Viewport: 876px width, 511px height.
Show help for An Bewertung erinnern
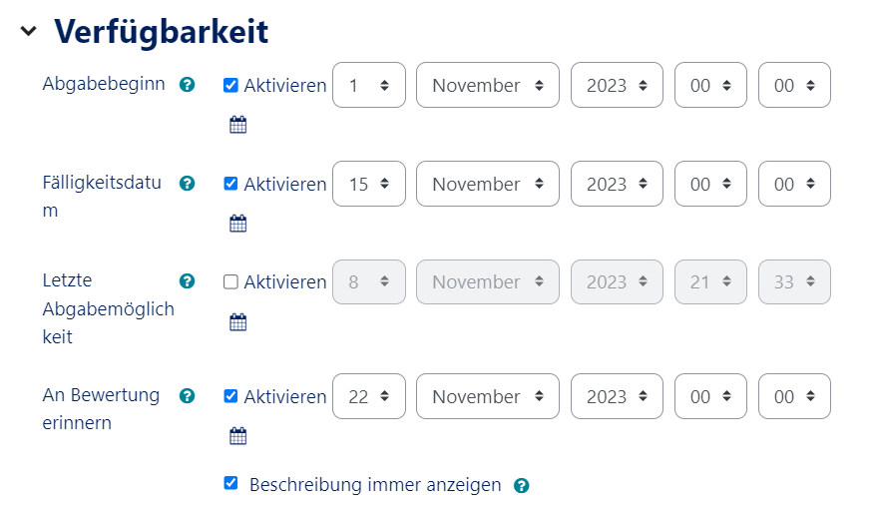[x=187, y=396]
